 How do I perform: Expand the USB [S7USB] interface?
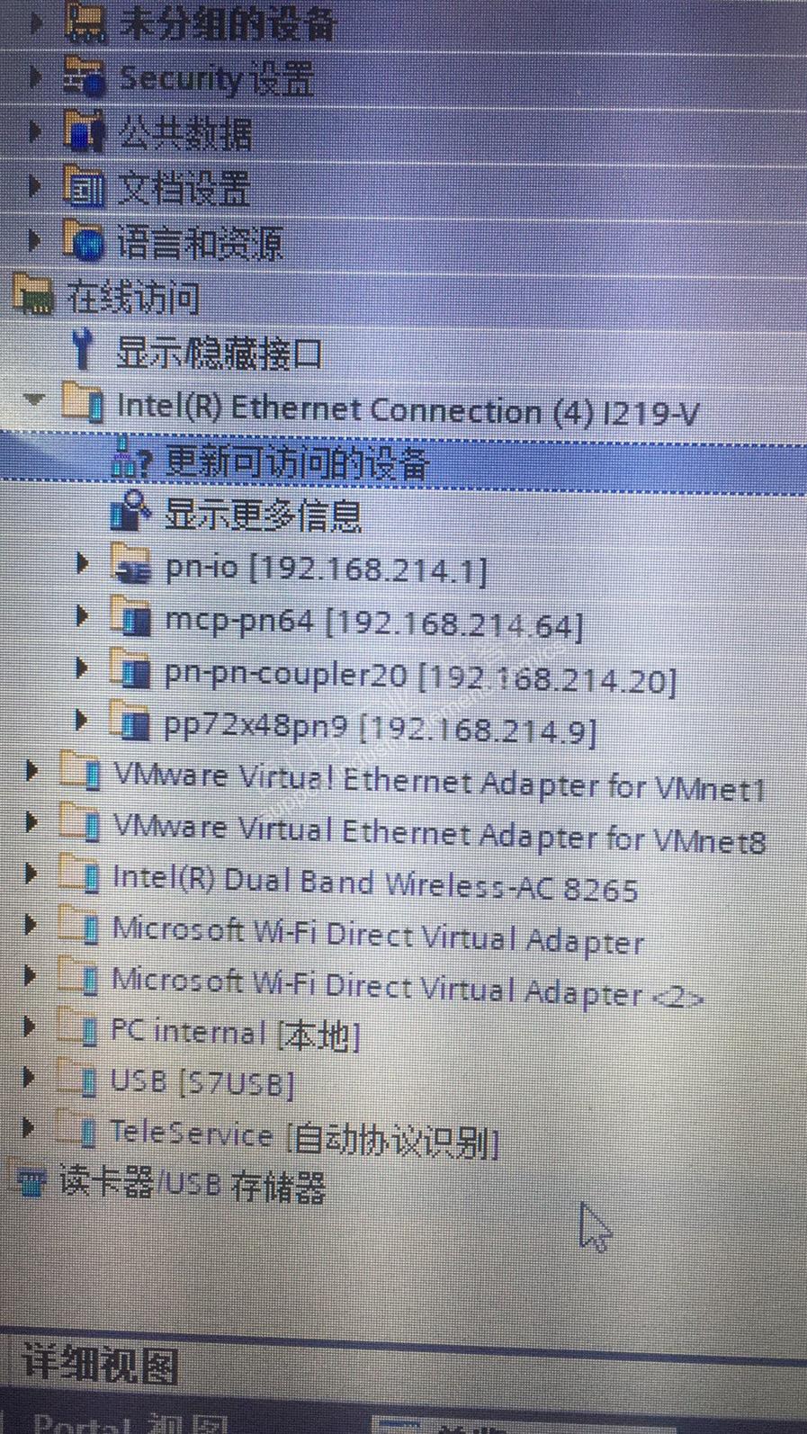pyautogui.click(x=29, y=1077)
